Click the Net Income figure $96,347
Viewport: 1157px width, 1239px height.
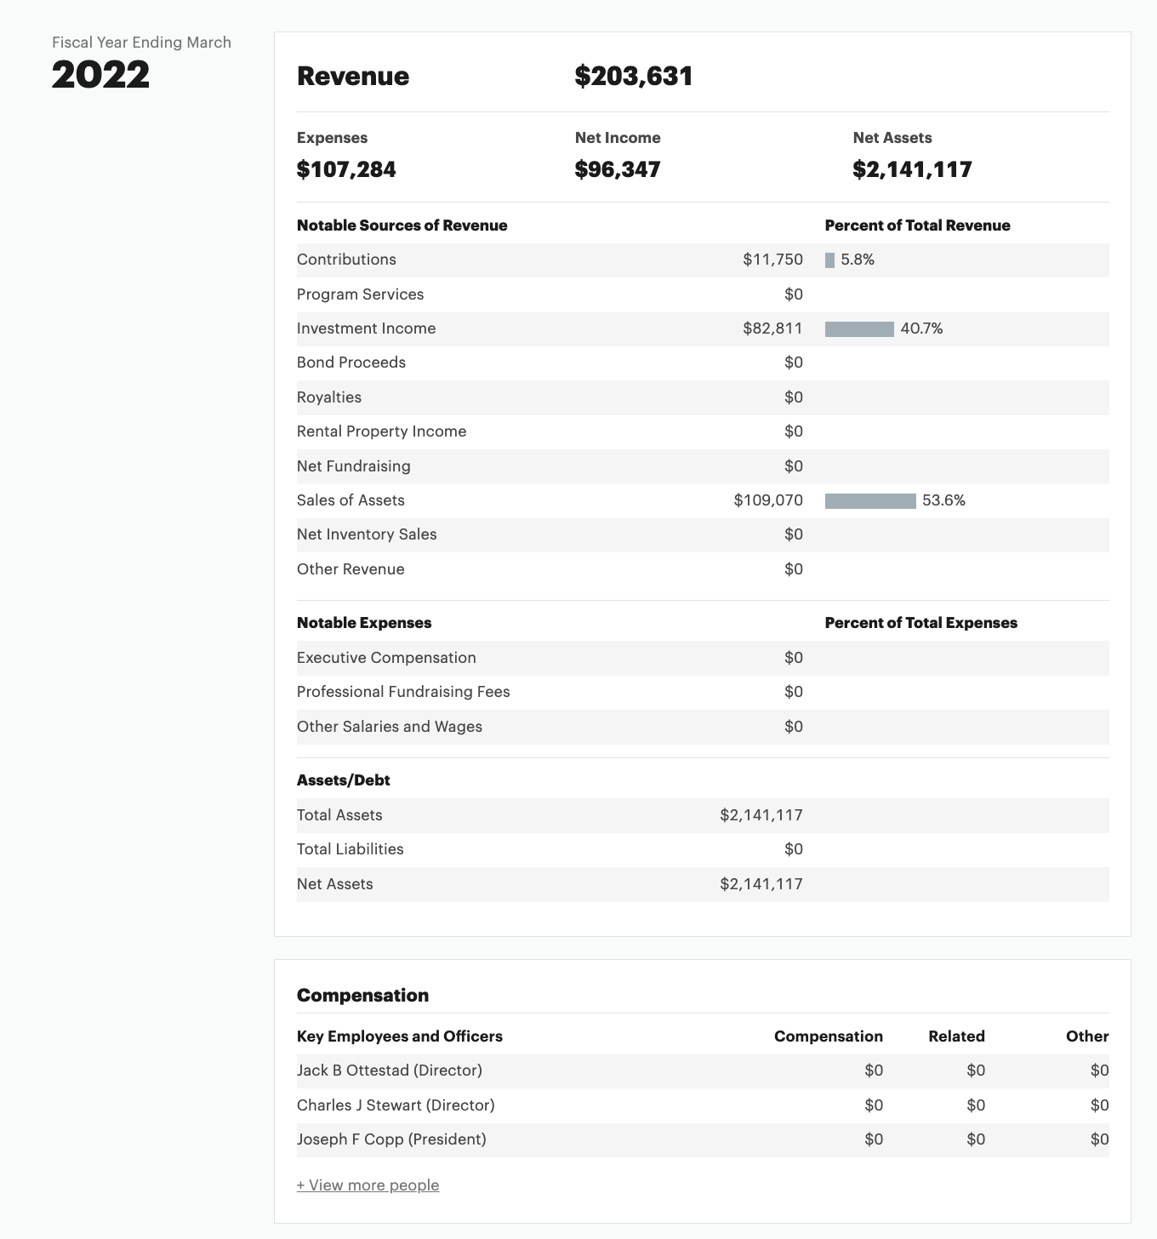tap(618, 169)
